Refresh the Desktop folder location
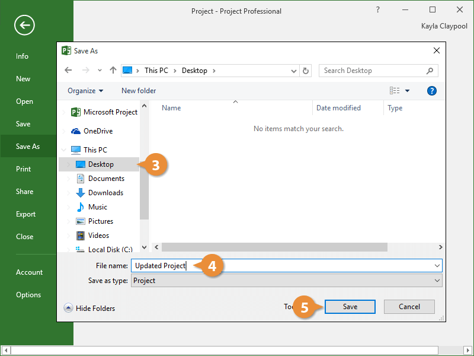 point(306,71)
